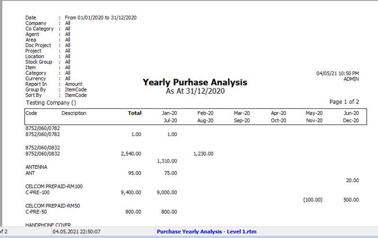This screenshot has width=378, height=238.
Task: Click the Jan-20 column header
Action: (169, 113)
